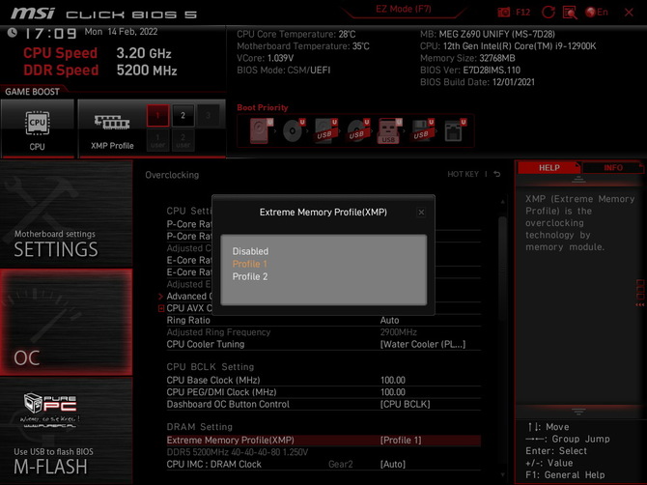Select XMP user profile 1 button
Viewport: 647px width, 485px height.
click(157, 140)
